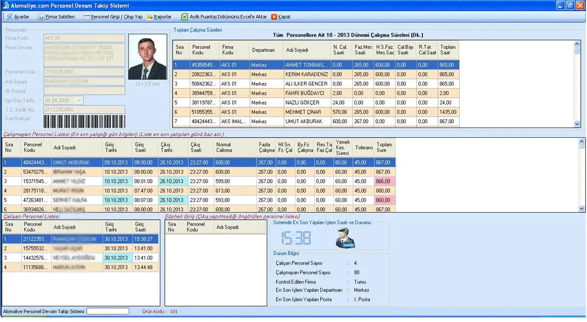Click down arrow of Toplam Çalışma Süreleri scrollbar
This screenshot has width=587, height=322.
click(x=577, y=124)
